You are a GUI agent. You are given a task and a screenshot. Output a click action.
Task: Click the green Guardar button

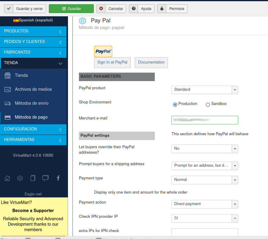click(71, 8)
